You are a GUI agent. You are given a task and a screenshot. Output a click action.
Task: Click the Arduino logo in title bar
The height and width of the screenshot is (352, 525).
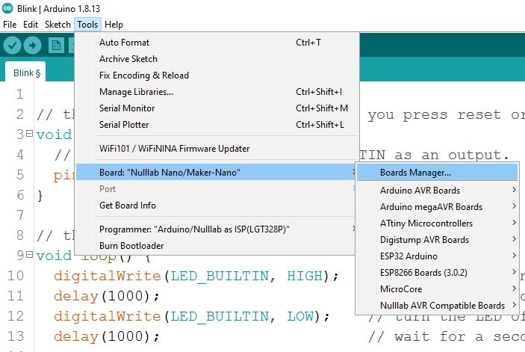tap(7, 8)
